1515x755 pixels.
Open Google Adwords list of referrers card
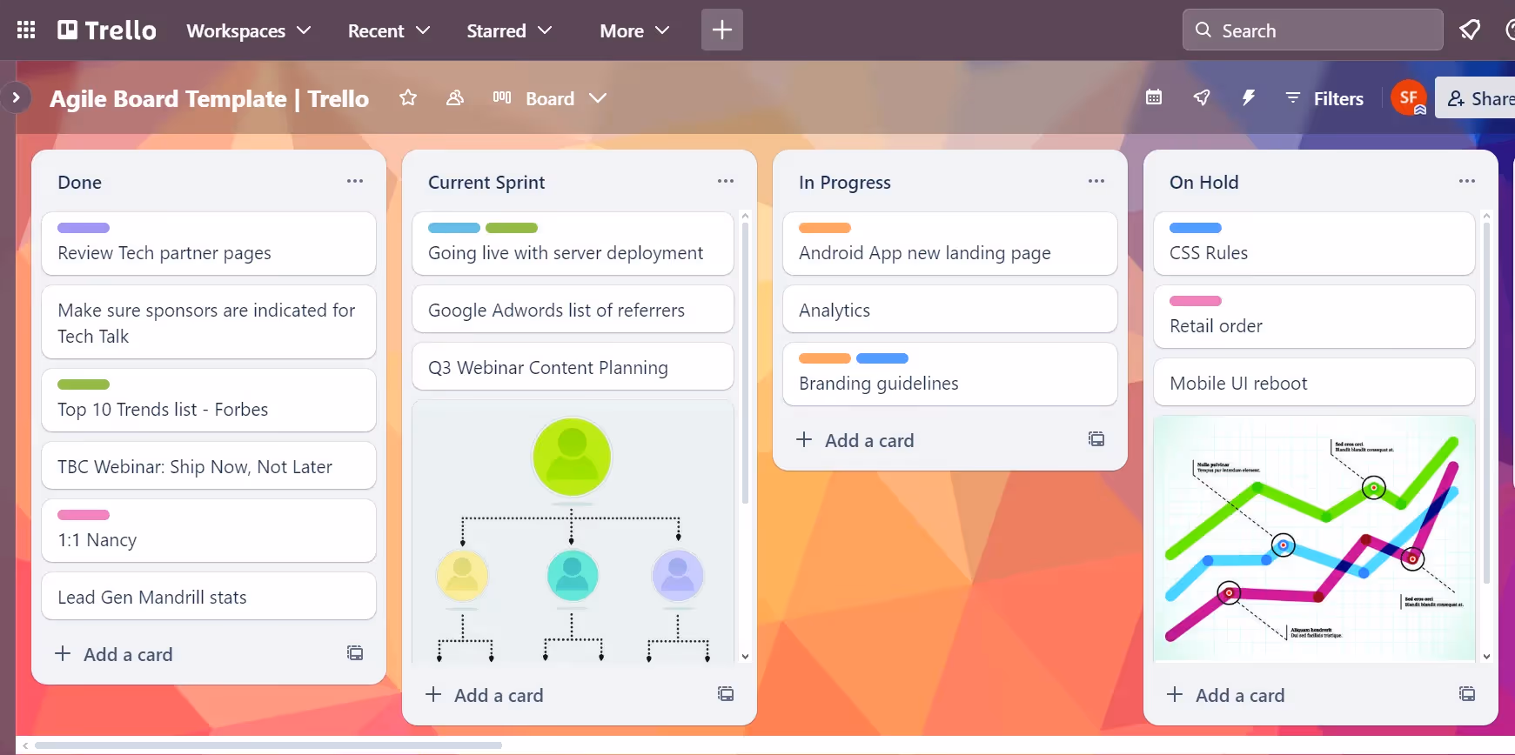pos(573,310)
